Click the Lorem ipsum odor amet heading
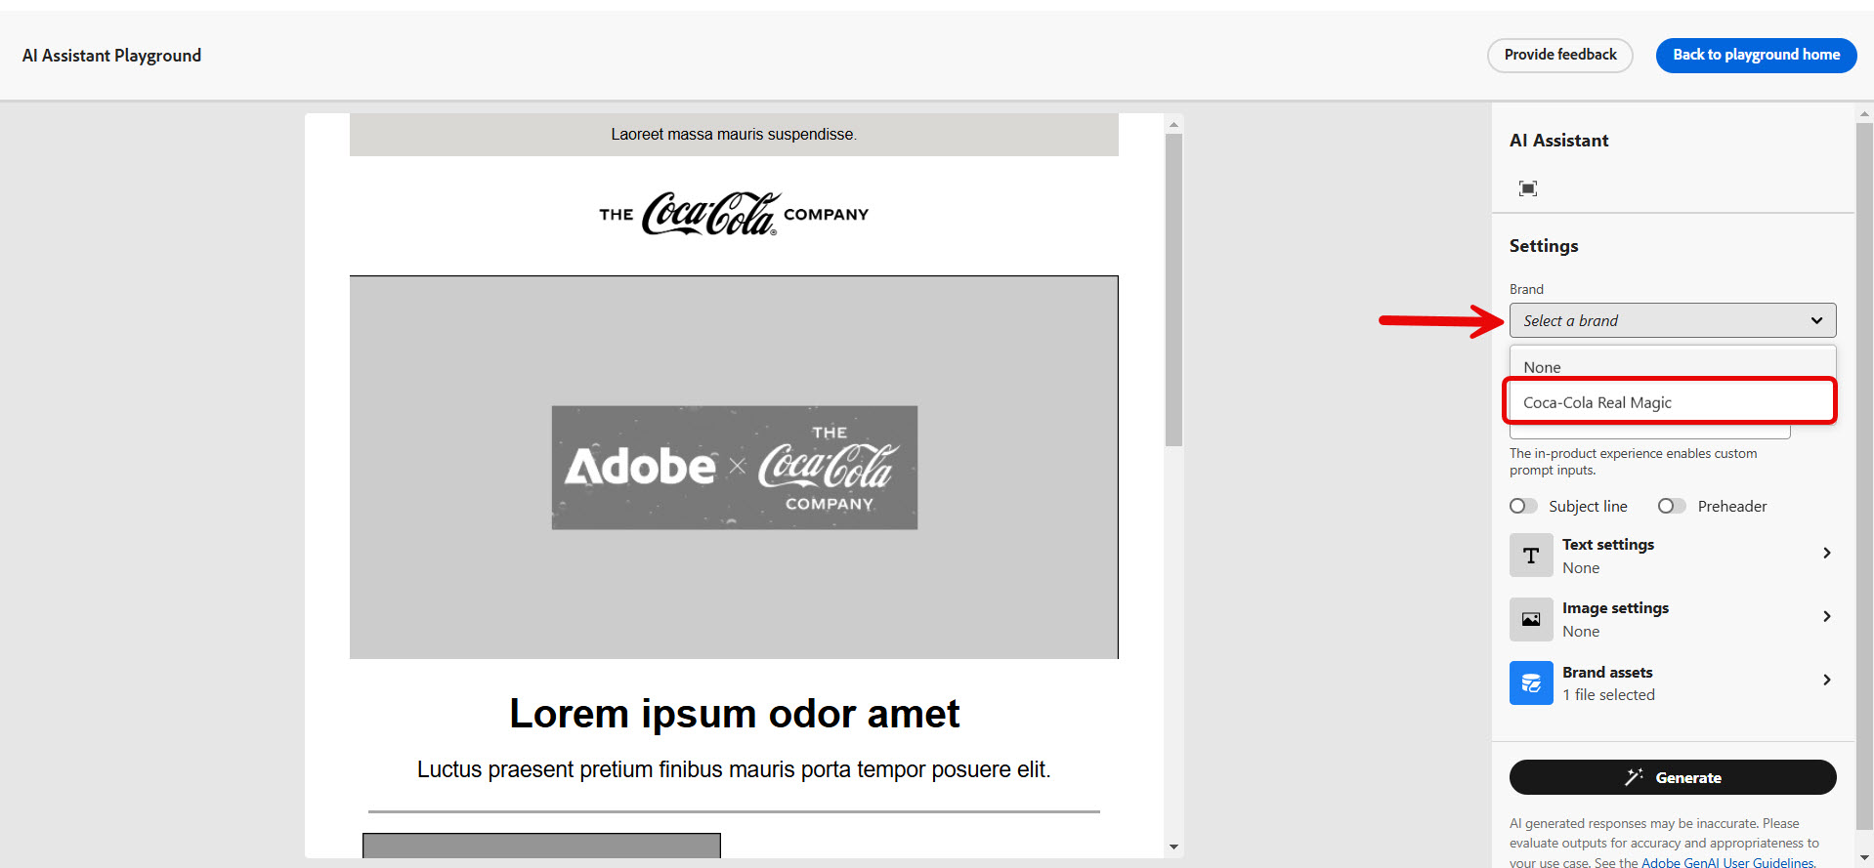 coord(734,714)
